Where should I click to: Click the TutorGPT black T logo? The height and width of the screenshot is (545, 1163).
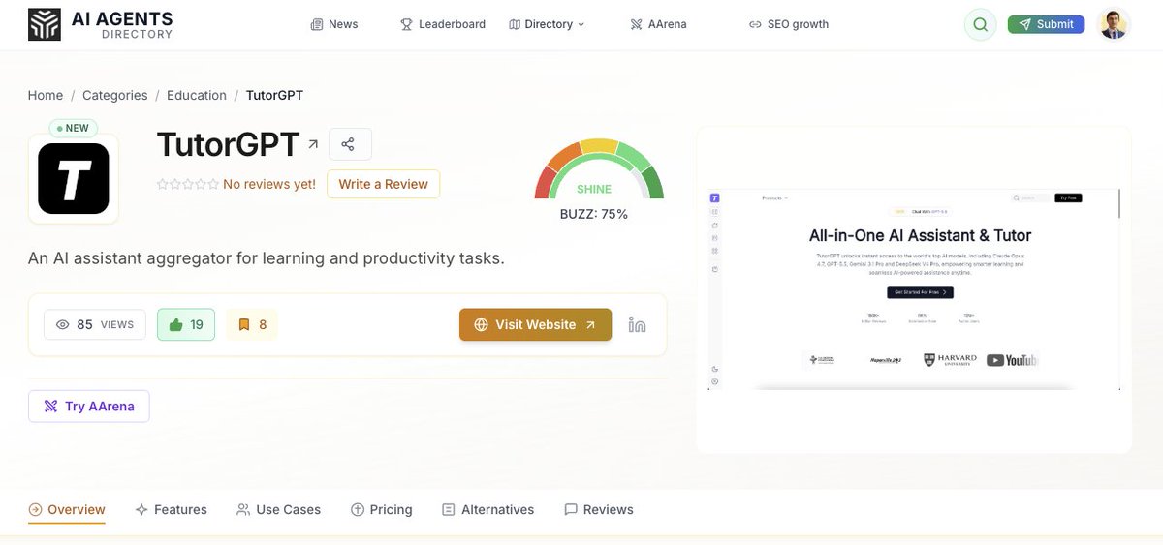tap(74, 179)
